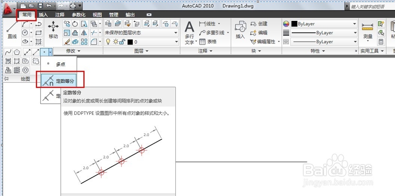
Task: Expand the 实用工具 panel
Action: pos(372,51)
